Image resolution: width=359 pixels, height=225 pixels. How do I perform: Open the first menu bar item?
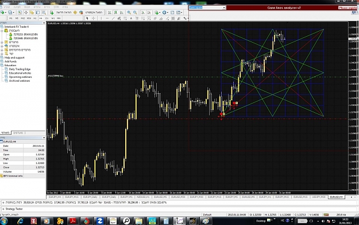[x=7, y=7]
